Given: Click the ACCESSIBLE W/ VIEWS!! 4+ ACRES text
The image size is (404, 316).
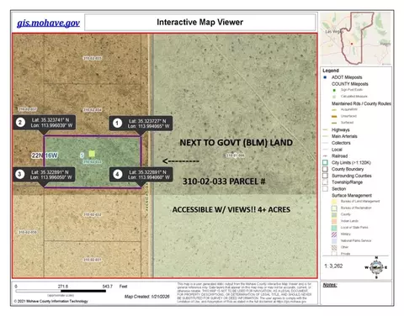Looking at the screenshot, I should 231,209.
